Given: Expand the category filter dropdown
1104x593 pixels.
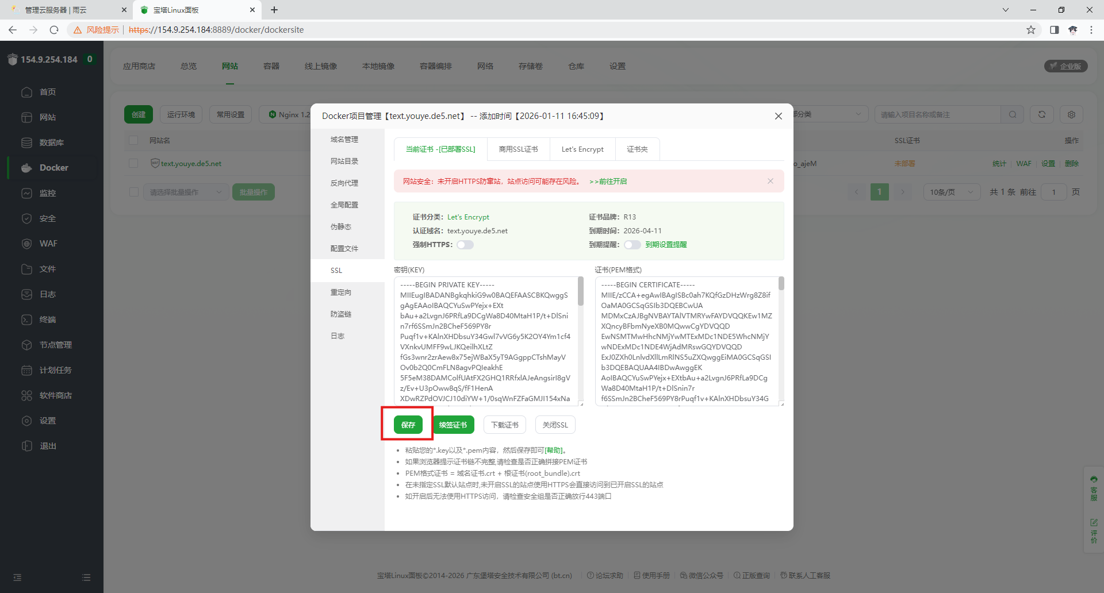Looking at the screenshot, I should click(x=828, y=114).
